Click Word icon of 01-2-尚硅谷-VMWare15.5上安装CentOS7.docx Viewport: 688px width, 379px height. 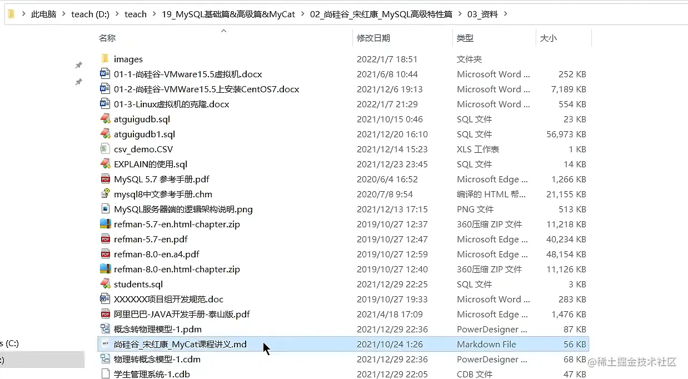pyautogui.click(x=106, y=89)
